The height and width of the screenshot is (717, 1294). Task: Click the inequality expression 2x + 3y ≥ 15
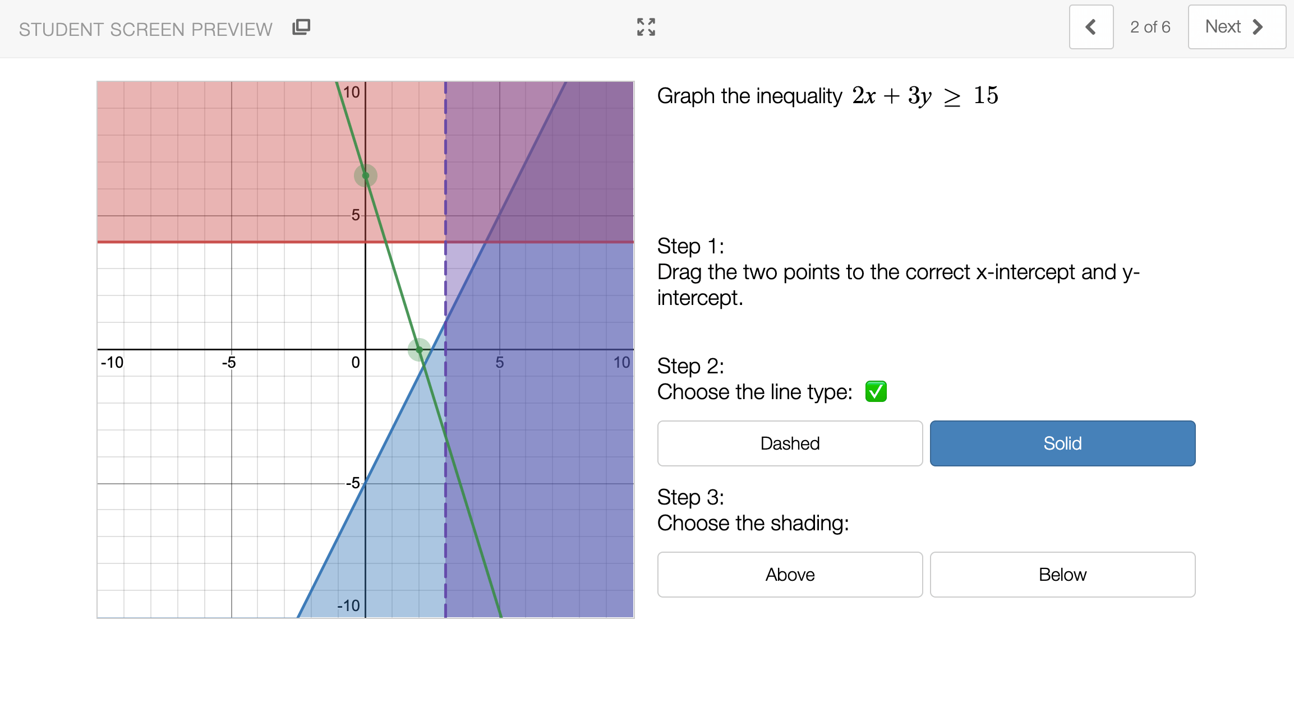point(925,95)
